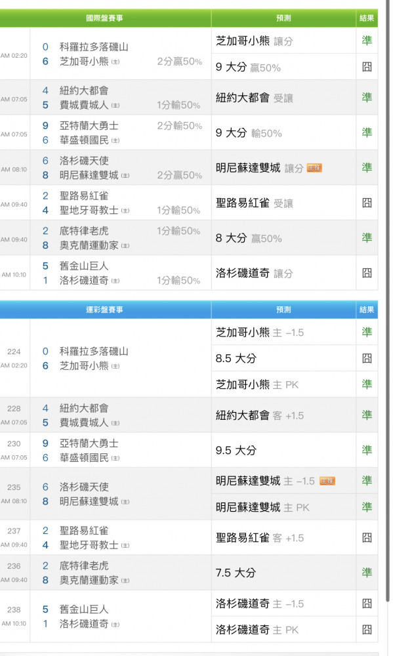Screen dimensions: 393x656
Task: Click the 準 result for 芝加哥小熊 主 PK
Action: (367, 384)
